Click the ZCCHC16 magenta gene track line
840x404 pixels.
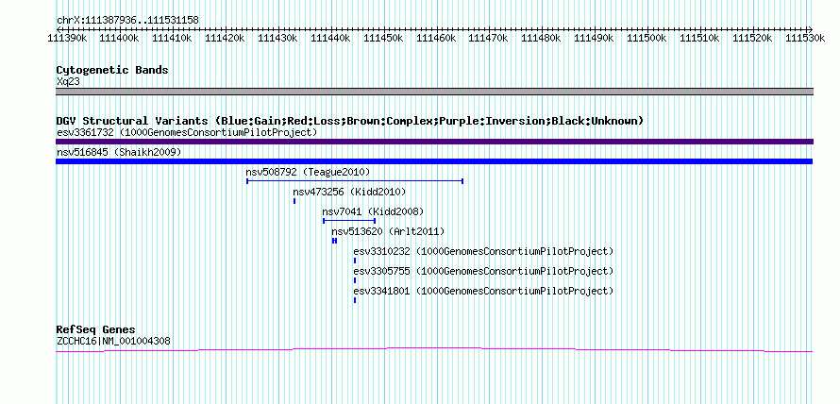pos(434,350)
